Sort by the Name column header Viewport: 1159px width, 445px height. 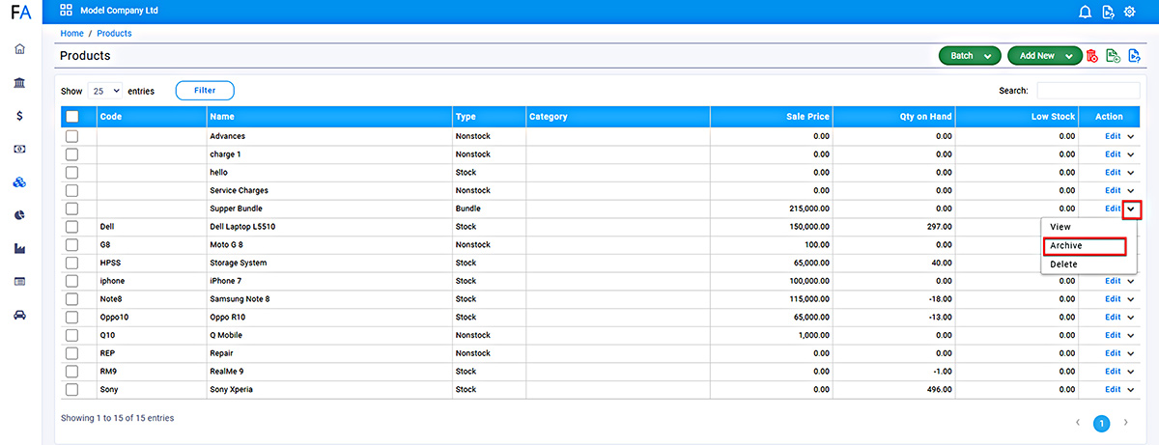pos(328,117)
